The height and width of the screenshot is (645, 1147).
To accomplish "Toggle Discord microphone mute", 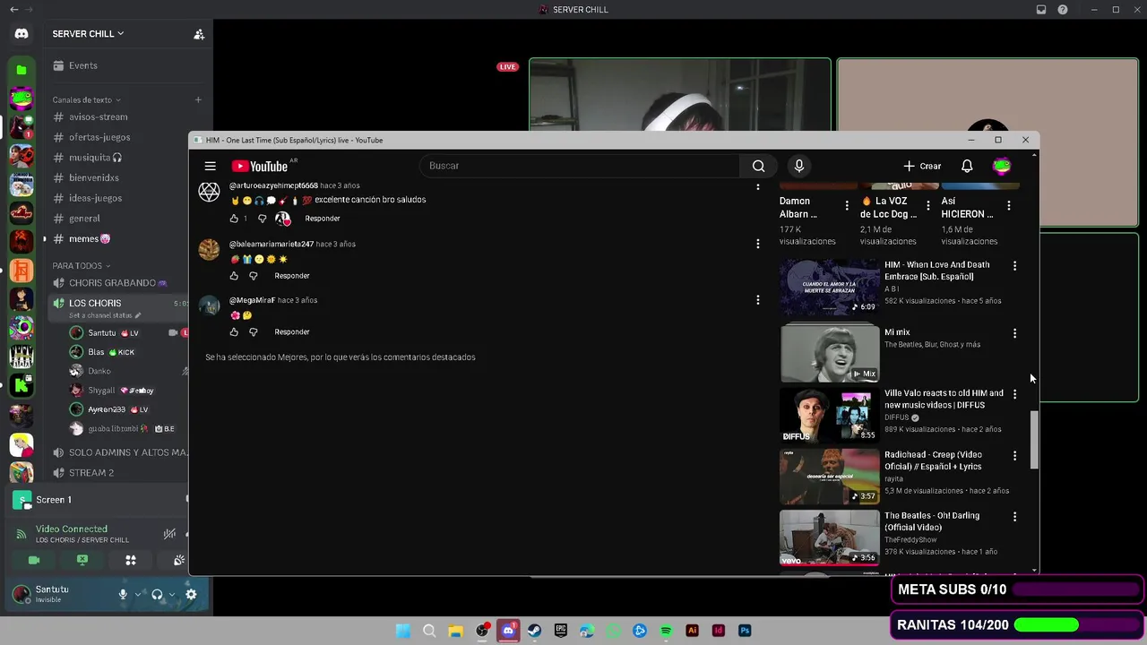I will 123,594.
